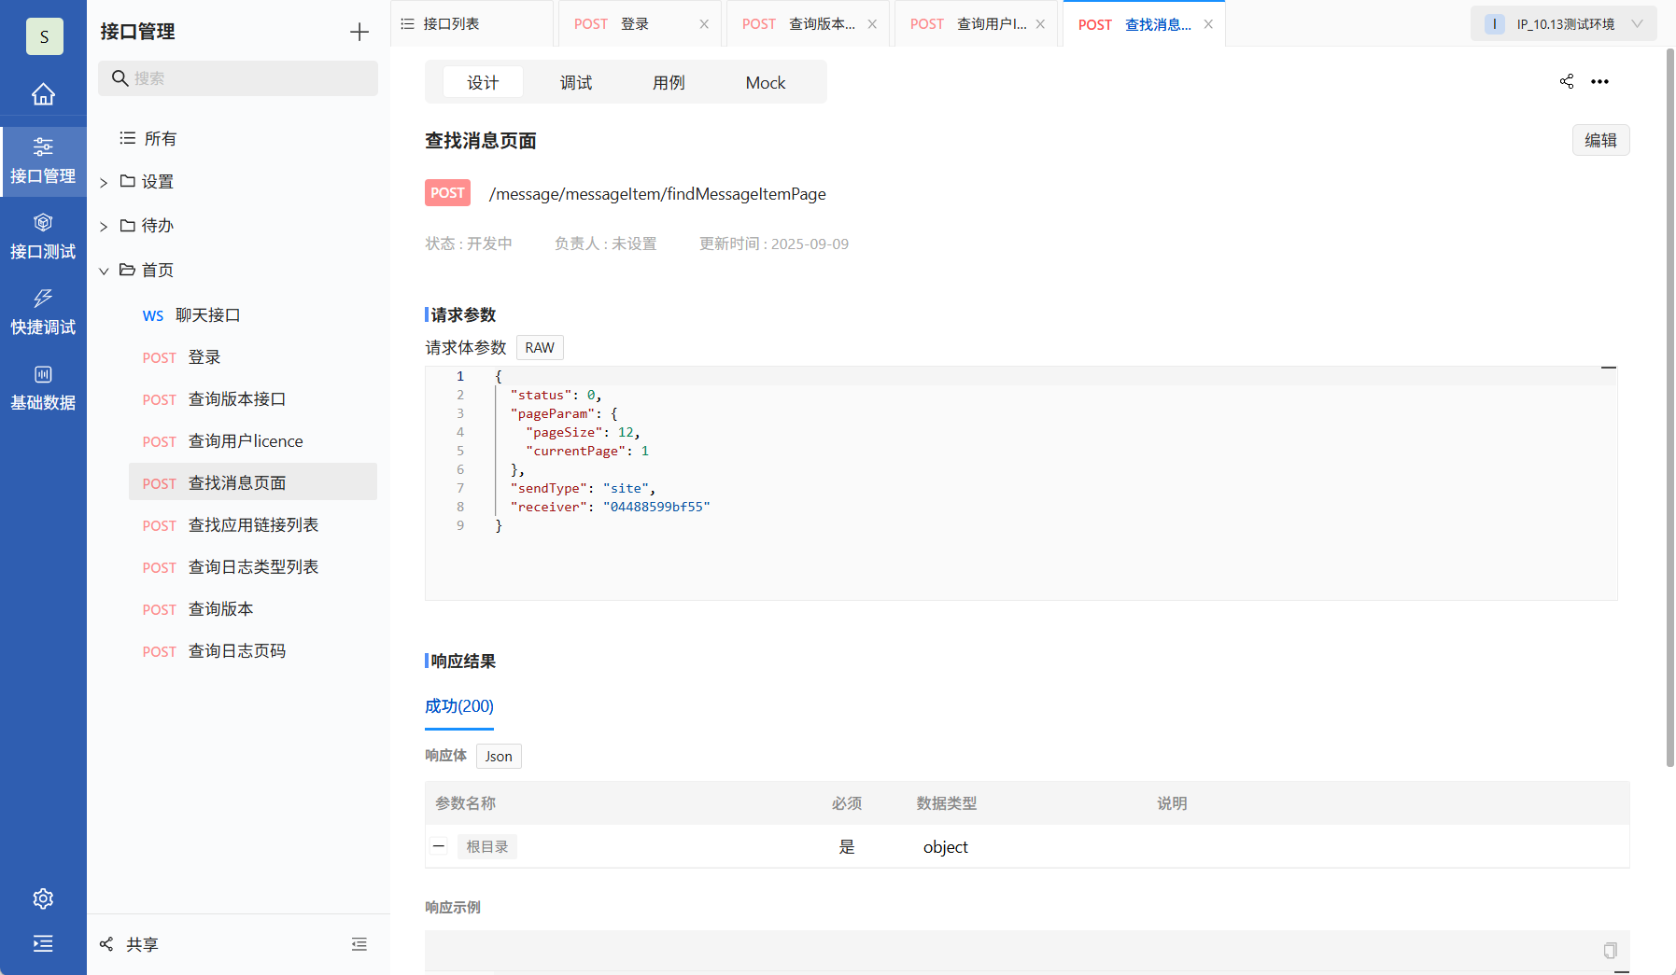Click the 状态: 开发中 status text
Screen dimensions: 1676x975
469,244
